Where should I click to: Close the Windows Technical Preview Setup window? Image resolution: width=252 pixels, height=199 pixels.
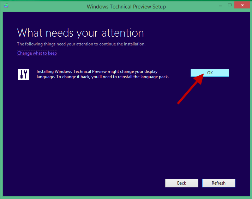242,5
